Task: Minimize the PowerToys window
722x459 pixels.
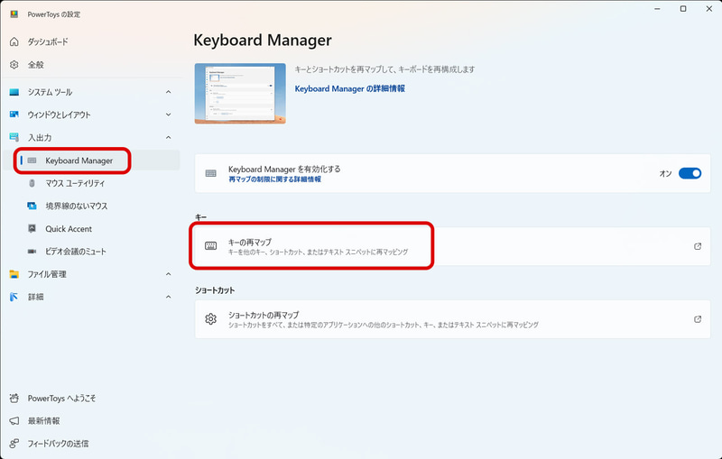Action: pos(658,9)
